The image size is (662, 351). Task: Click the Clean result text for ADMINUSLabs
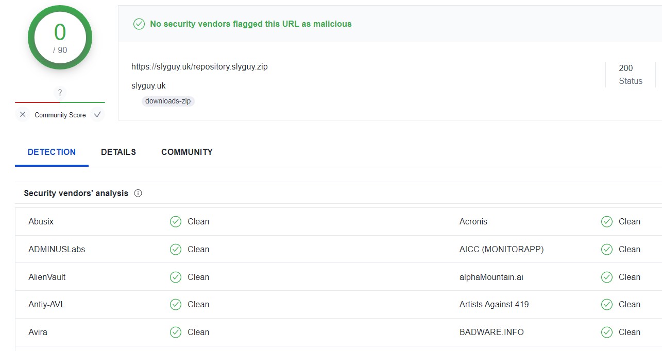[x=198, y=250]
